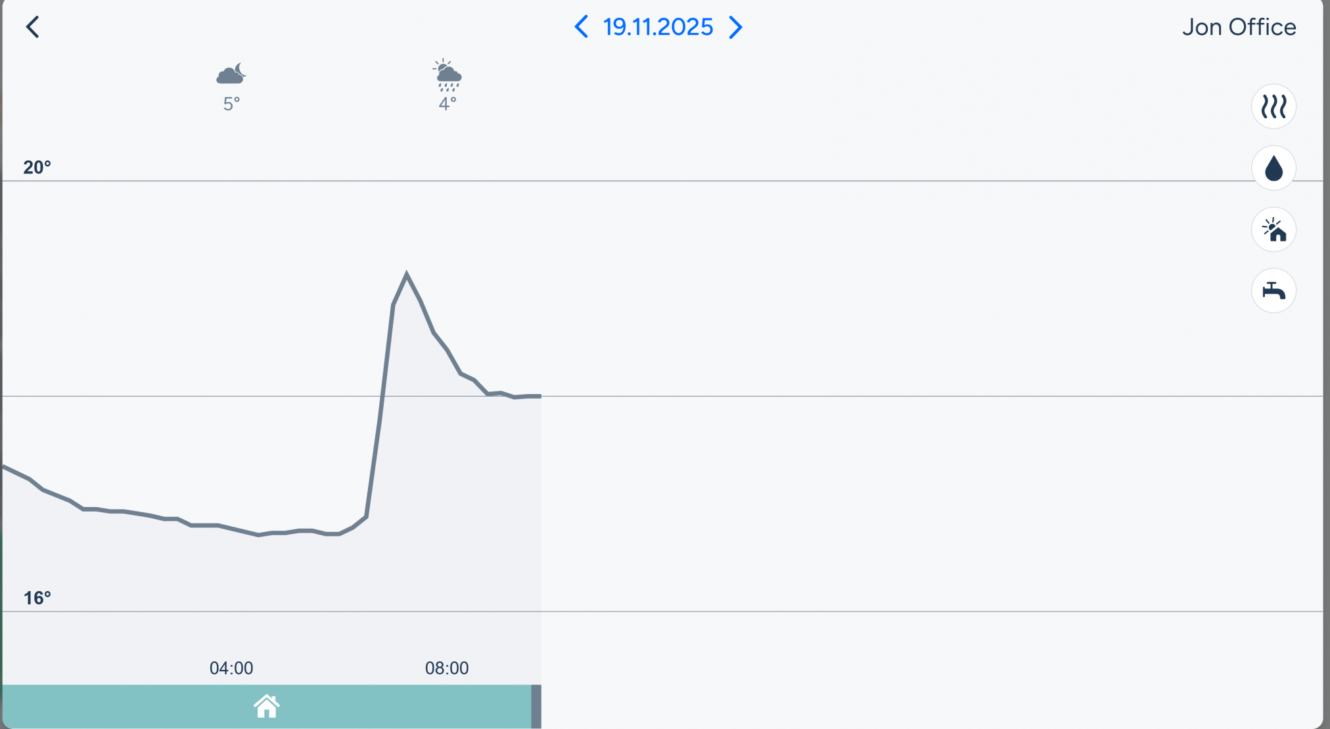1330x729 pixels.
Task: Go back using the top-left arrow
Action: point(32,28)
